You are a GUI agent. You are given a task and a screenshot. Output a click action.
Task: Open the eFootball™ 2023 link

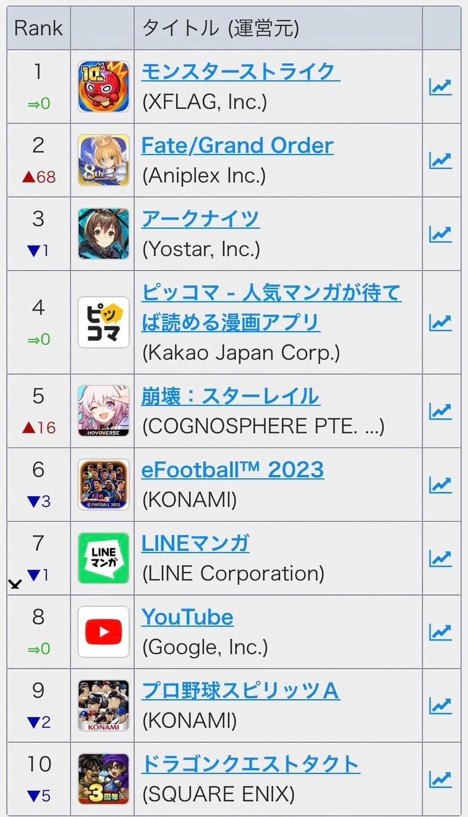click(233, 470)
